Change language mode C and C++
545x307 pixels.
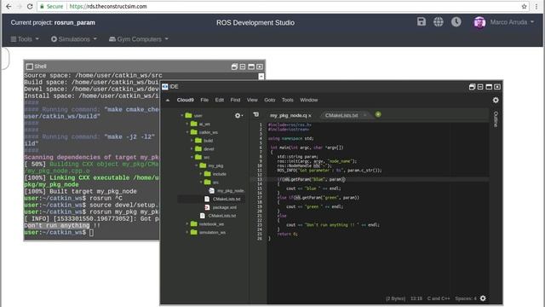click(x=439, y=298)
